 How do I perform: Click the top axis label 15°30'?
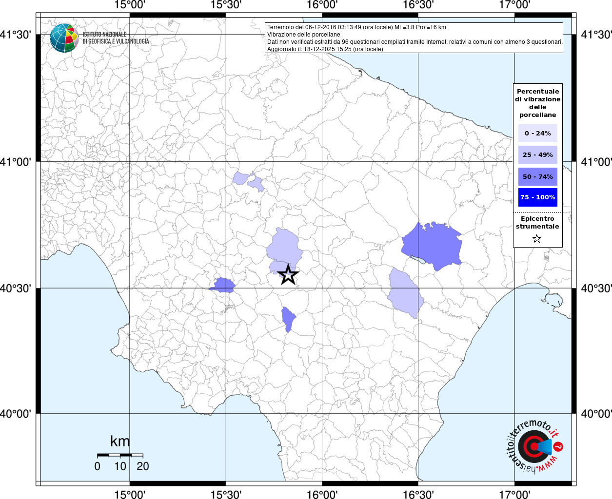(226, 5)
